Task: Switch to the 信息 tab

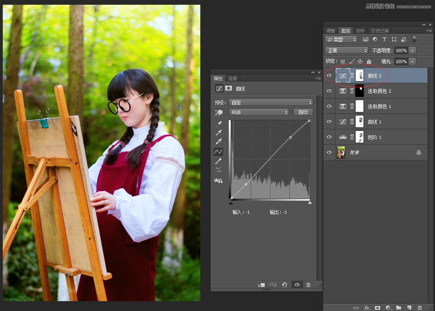Action: click(x=233, y=78)
